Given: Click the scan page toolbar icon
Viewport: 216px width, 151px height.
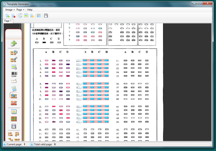Looking at the screenshot, I should 20,16.
